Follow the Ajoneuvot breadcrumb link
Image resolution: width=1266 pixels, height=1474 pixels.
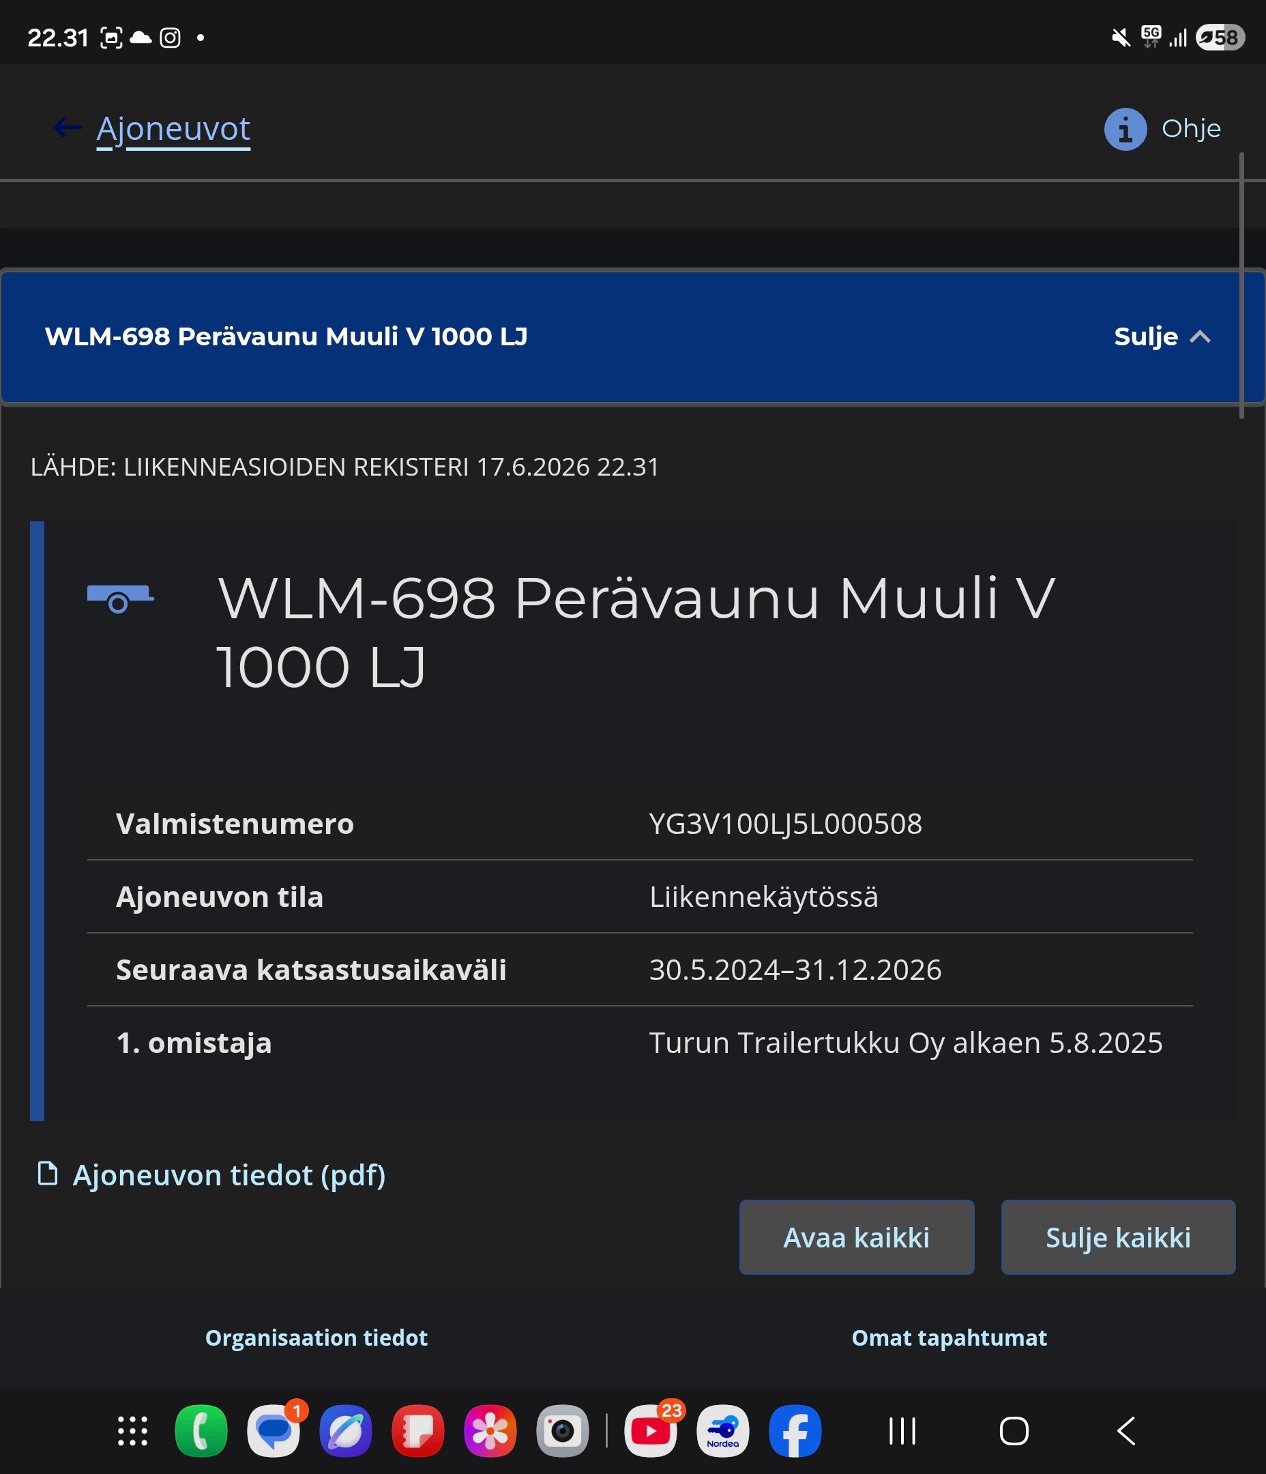(x=173, y=130)
